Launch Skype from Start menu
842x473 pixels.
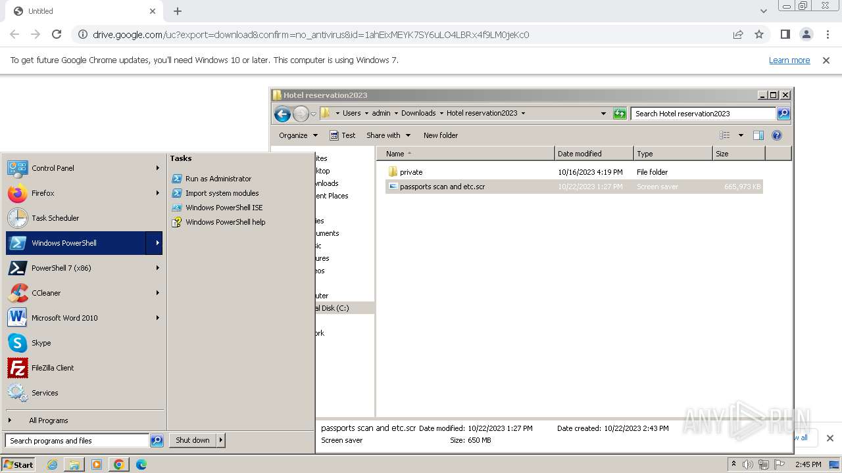click(x=84, y=343)
